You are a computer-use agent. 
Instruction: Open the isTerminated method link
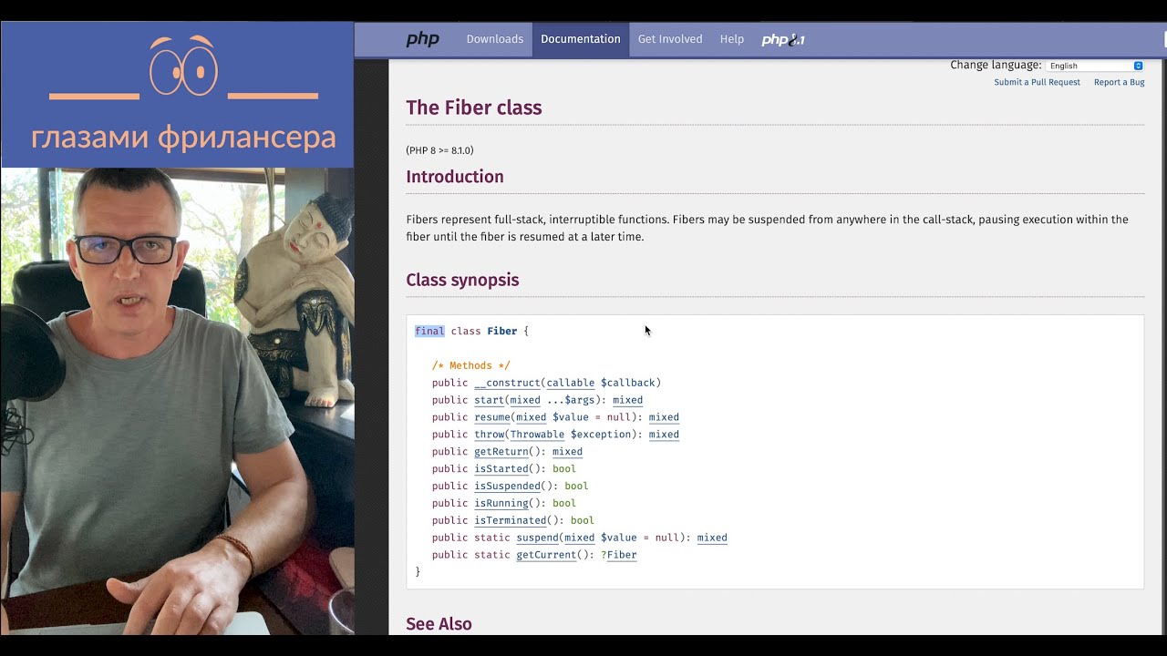coord(511,521)
